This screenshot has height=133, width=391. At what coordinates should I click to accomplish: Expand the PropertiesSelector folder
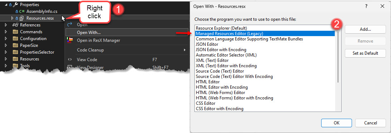tap(6, 52)
